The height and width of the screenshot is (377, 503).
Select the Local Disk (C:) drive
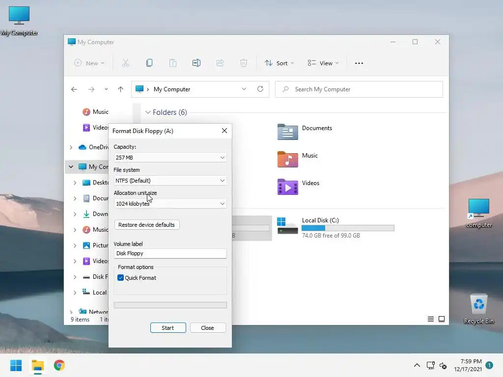(x=335, y=228)
